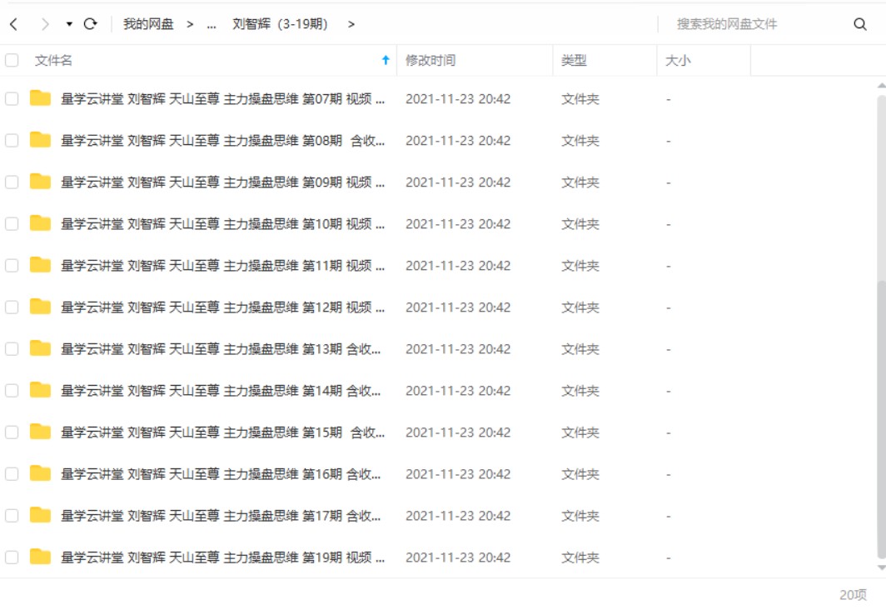This screenshot has height=610, width=886.
Task: Click the folder icon of 第09期
Action: coord(40,182)
